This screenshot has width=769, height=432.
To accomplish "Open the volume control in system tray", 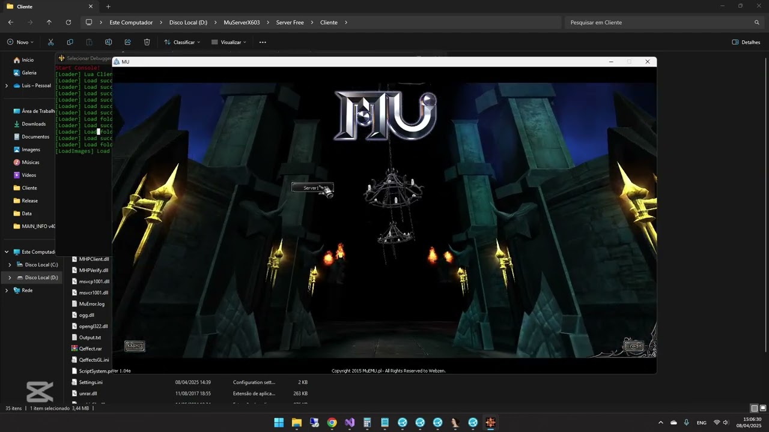I will point(726,422).
